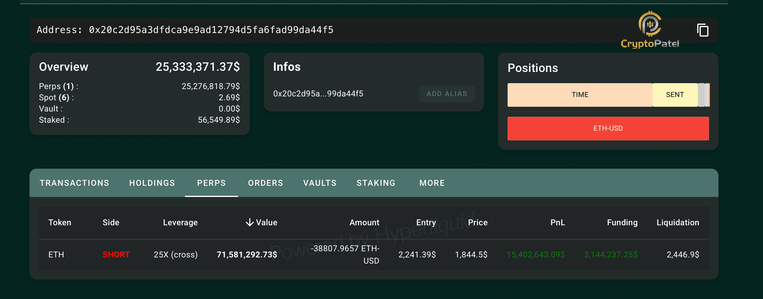Sort by the Leverage column header
Viewport: 763px width, 299px height.
180,223
